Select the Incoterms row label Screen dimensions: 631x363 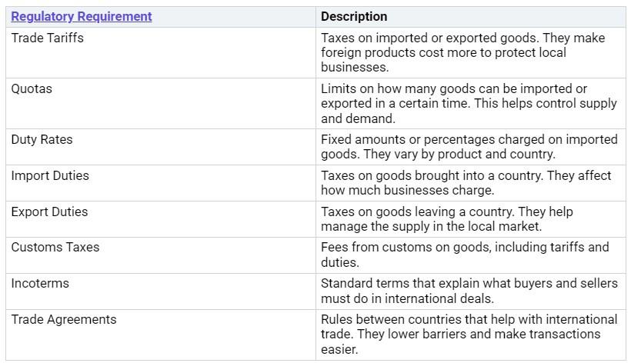tap(40, 283)
